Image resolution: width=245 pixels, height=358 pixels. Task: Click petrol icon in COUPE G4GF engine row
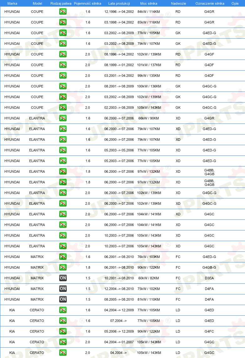pos(63,54)
